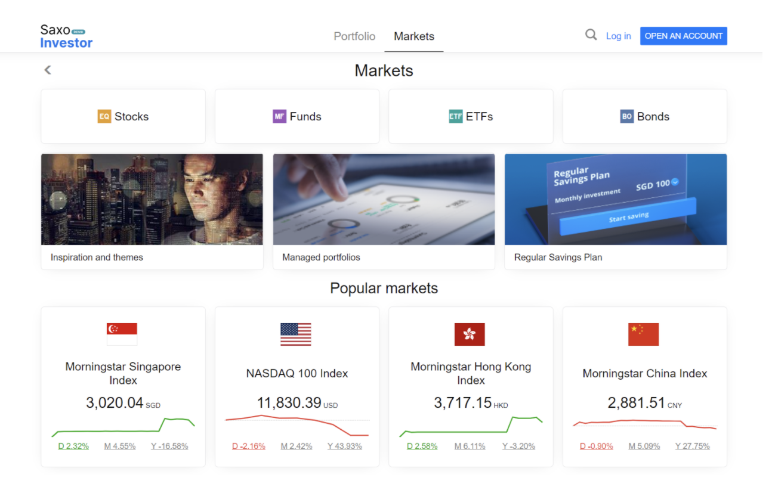Open Regular Savings Plan image
The height and width of the screenshot is (490, 772).
click(616, 199)
